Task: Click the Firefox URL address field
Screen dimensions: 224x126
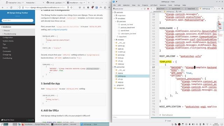Action: coord(45,7)
